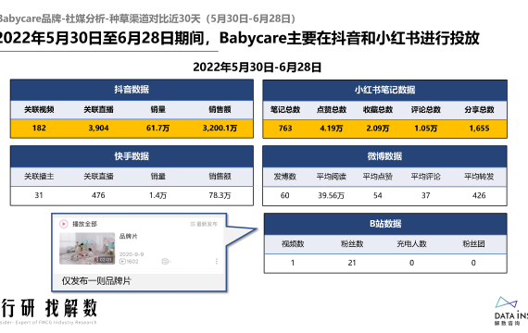Click the 4.19万 likes total cell

coord(332,129)
